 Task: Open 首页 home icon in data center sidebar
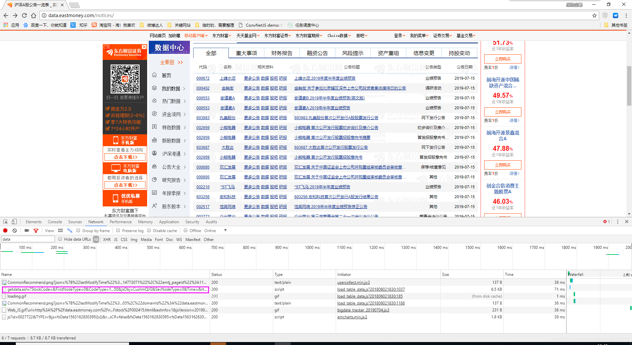tap(154, 75)
